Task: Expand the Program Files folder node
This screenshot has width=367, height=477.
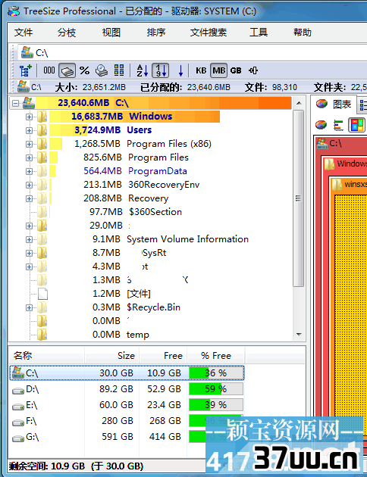Action: (29, 158)
